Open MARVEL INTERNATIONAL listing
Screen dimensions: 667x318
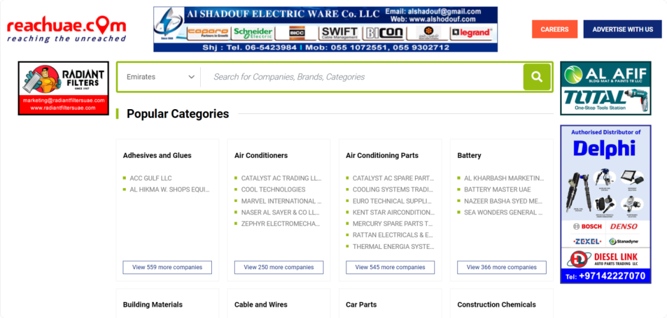coord(281,202)
